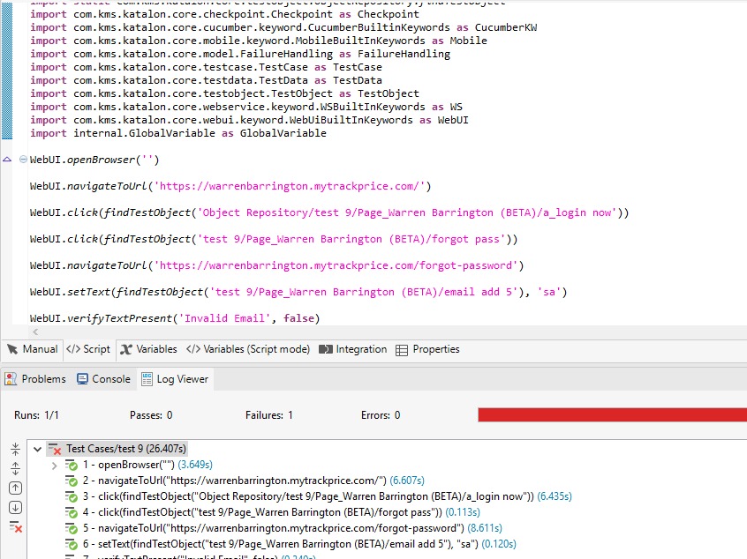
Task: Collapse the openBrowser code fold marker
Action: 23,160
